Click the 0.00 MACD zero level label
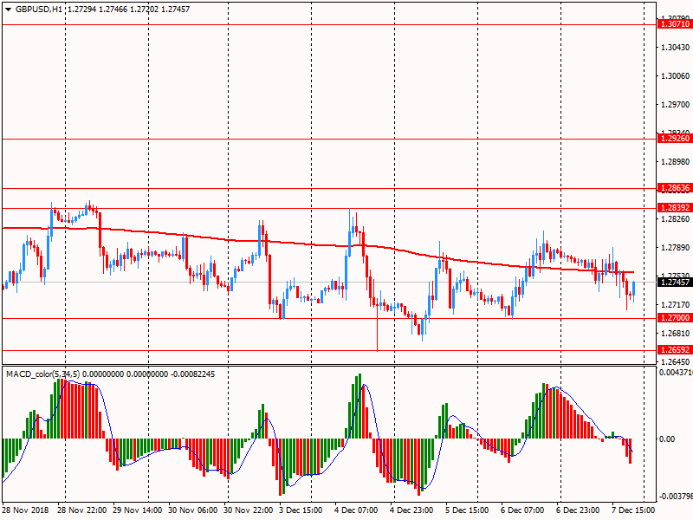The width and height of the screenshot is (693, 520). pos(667,439)
